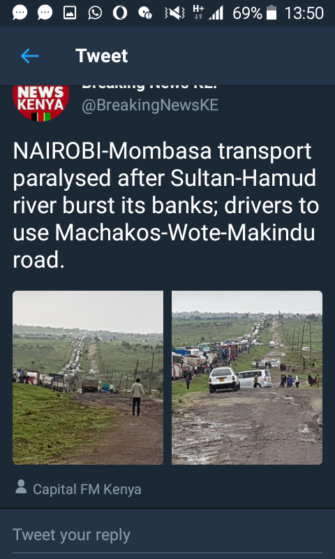Open the News Kenya profile avatar

click(40, 103)
